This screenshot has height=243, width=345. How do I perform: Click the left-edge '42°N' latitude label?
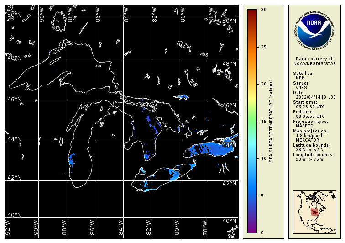coord(14,178)
